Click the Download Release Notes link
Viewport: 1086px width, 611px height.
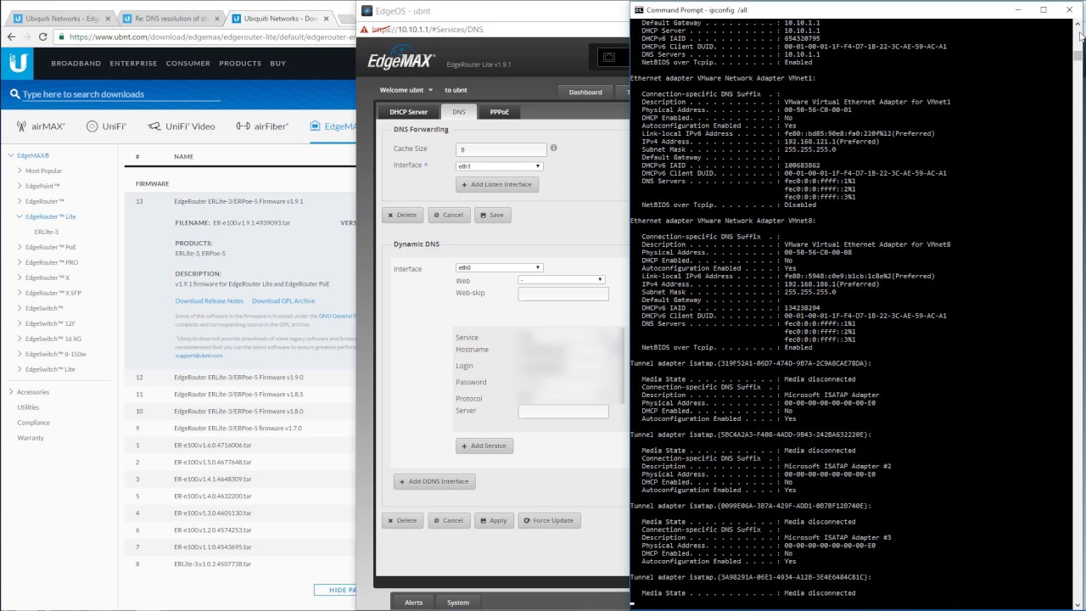(x=210, y=301)
